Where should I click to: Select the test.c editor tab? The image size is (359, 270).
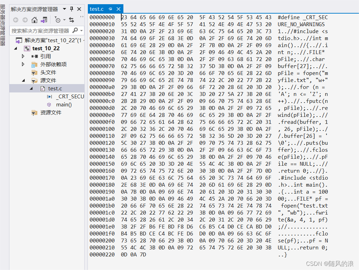[x=97, y=9]
